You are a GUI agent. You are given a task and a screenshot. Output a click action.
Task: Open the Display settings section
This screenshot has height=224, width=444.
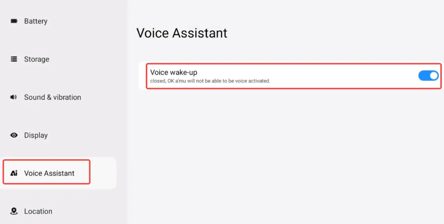click(x=36, y=135)
